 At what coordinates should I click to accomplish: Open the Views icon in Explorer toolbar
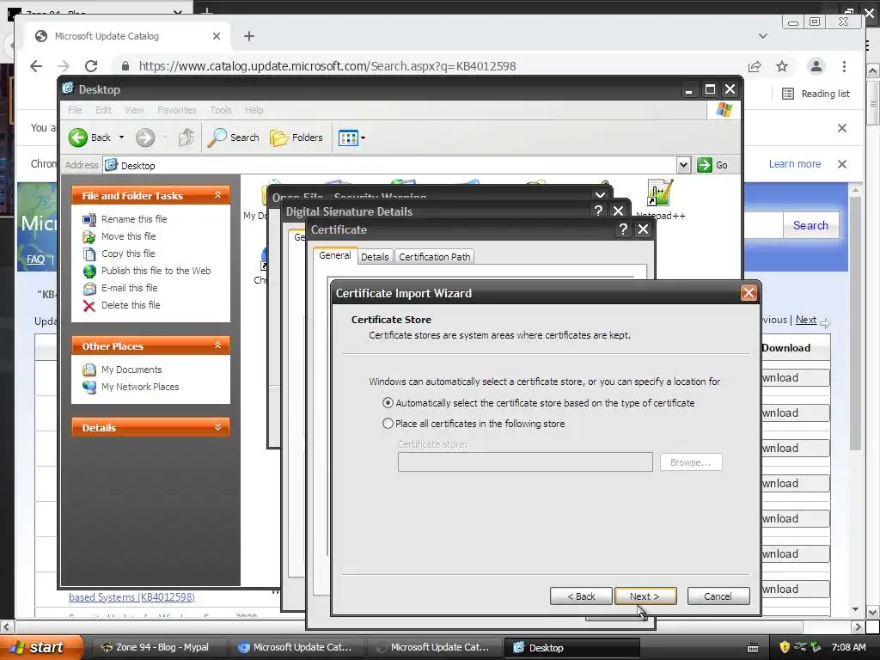348,137
